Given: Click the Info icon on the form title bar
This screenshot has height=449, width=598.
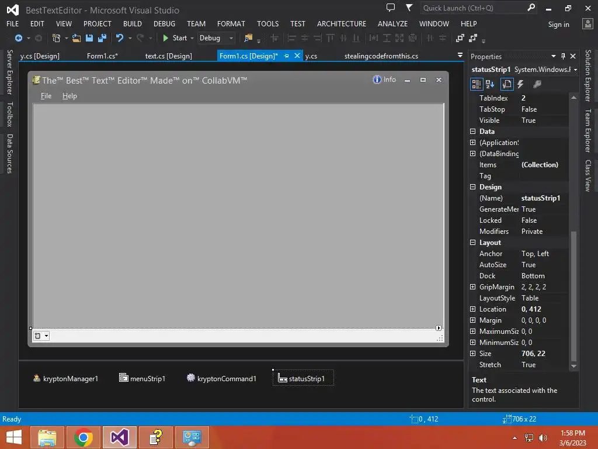Looking at the screenshot, I should [x=377, y=80].
